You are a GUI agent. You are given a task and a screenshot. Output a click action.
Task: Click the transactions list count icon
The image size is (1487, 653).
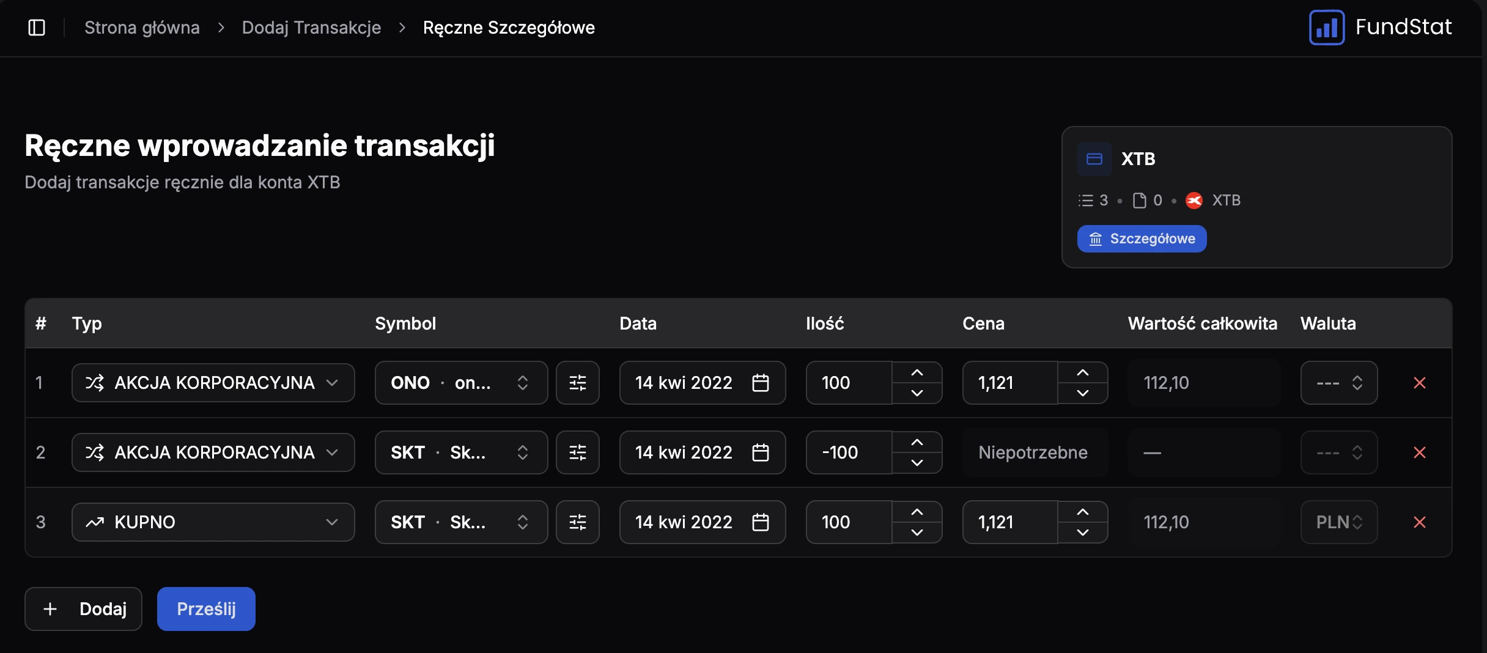pyautogui.click(x=1086, y=200)
